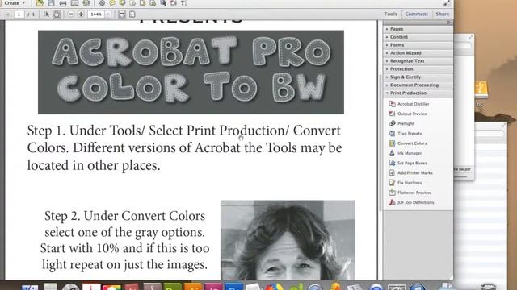Click the zoom out minus button
This screenshot has width=517, height=290.
71,14
